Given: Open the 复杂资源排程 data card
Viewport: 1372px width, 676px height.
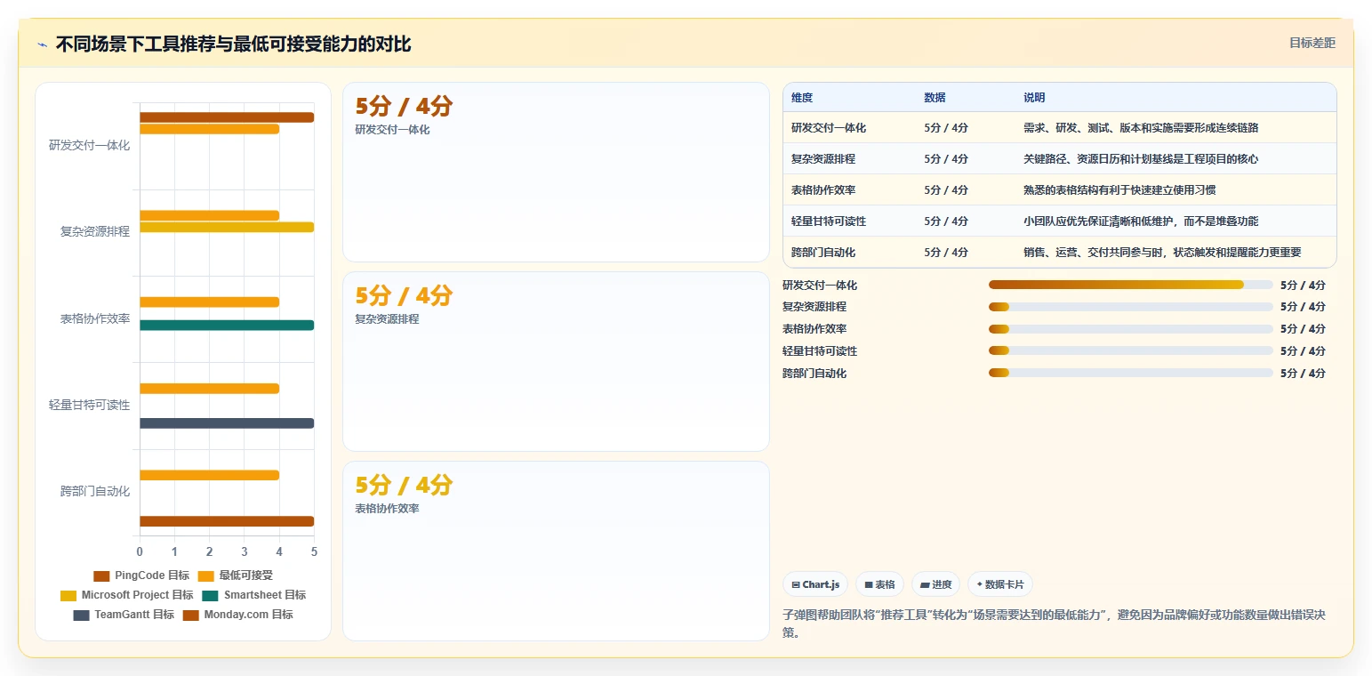Looking at the screenshot, I should [x=556, y=361].
